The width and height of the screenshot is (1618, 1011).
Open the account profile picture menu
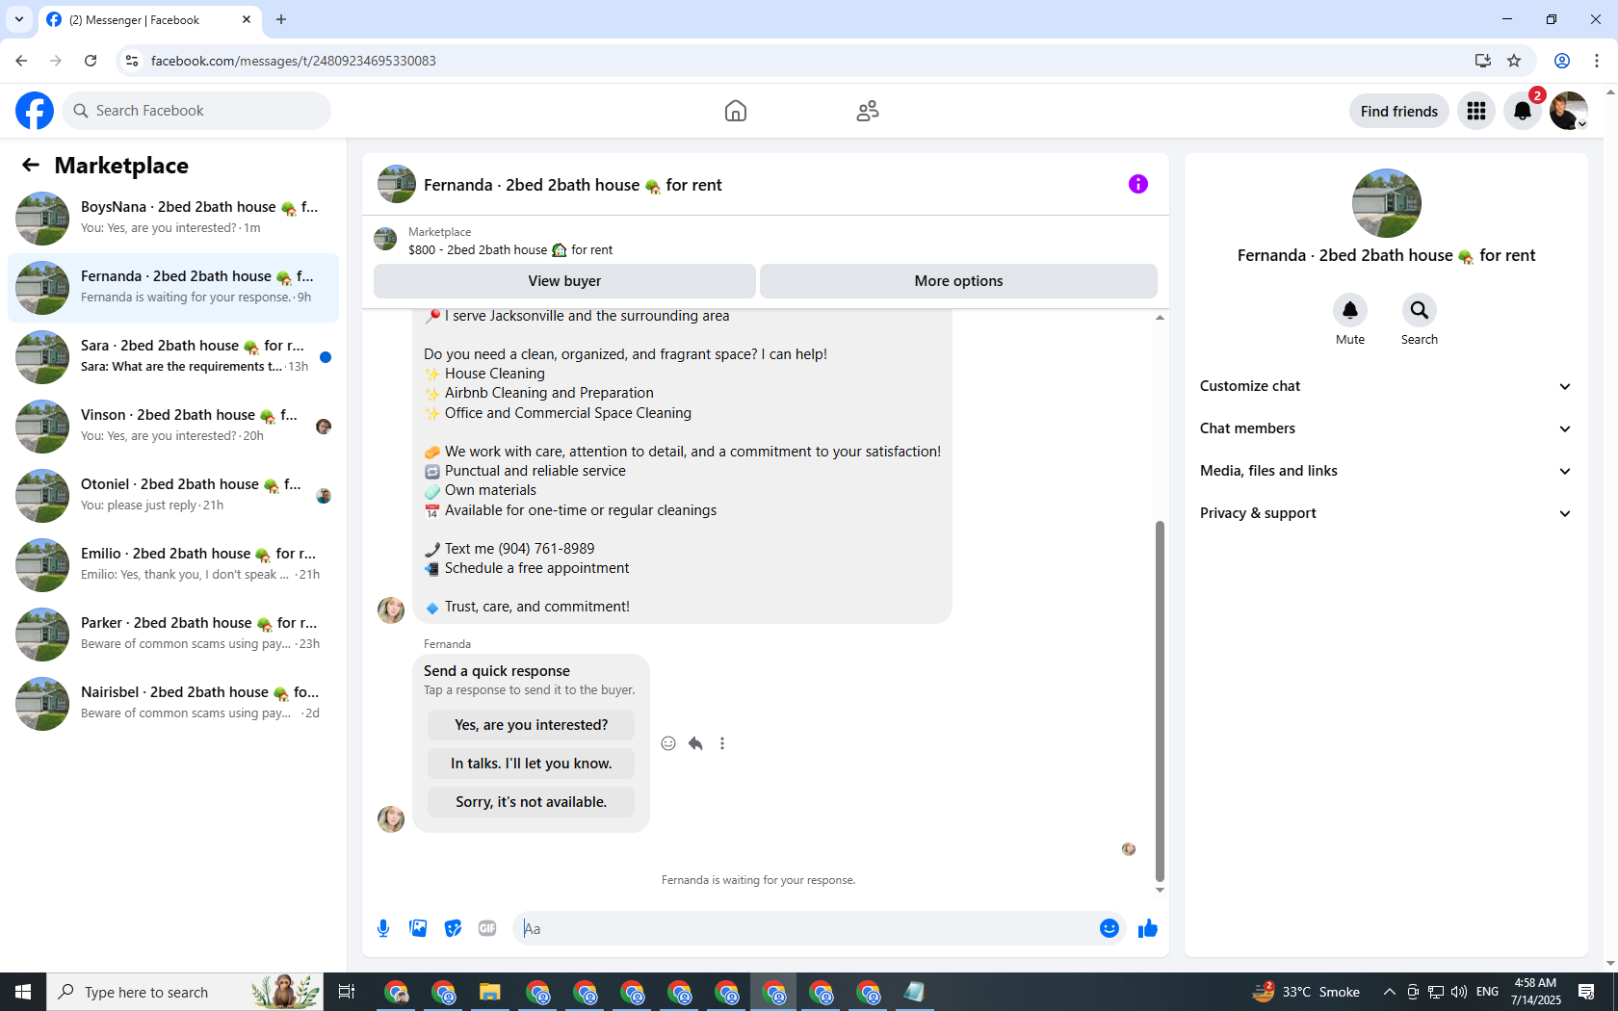(x=1569, y=111)
